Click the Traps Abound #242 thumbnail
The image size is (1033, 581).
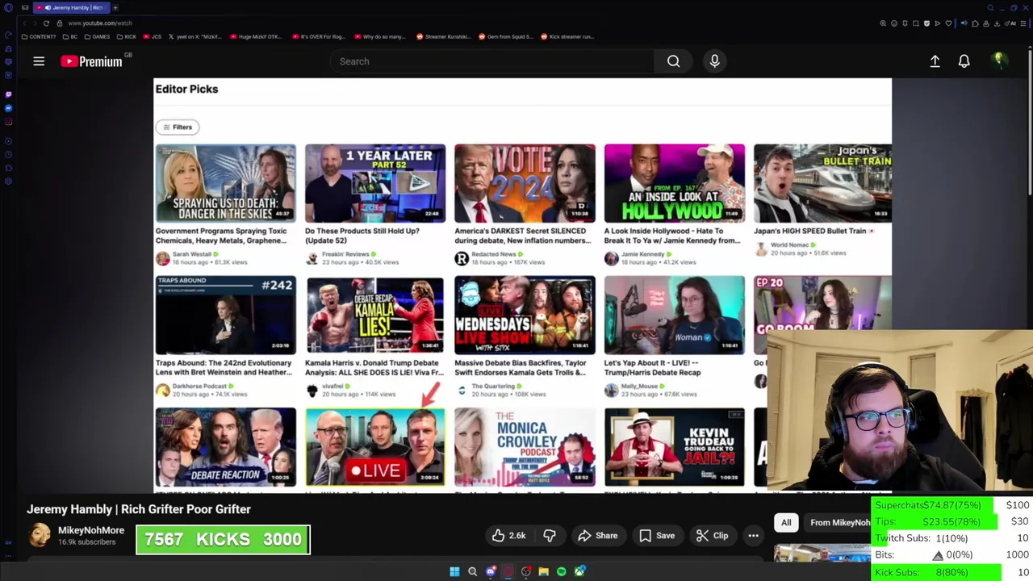tap(226, 316)
